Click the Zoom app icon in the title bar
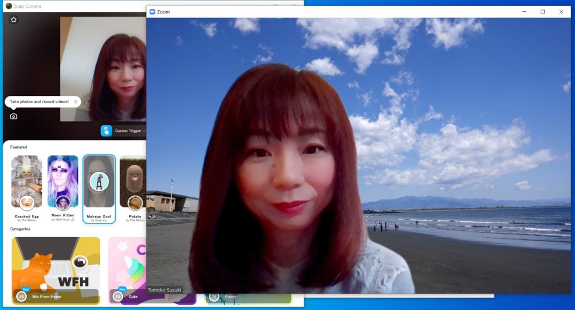This screenshot has width=575, height=310. point(153,12)
